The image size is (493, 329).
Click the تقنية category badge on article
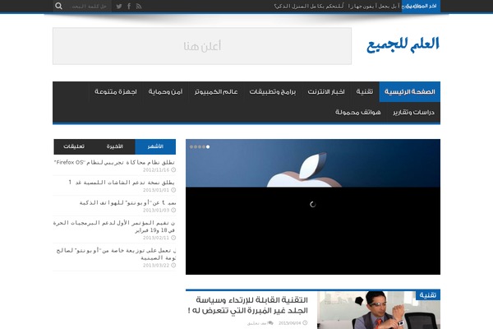click(427, 295)
